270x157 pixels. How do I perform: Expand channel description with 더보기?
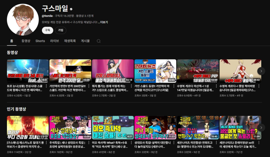[x=103, y=22]
